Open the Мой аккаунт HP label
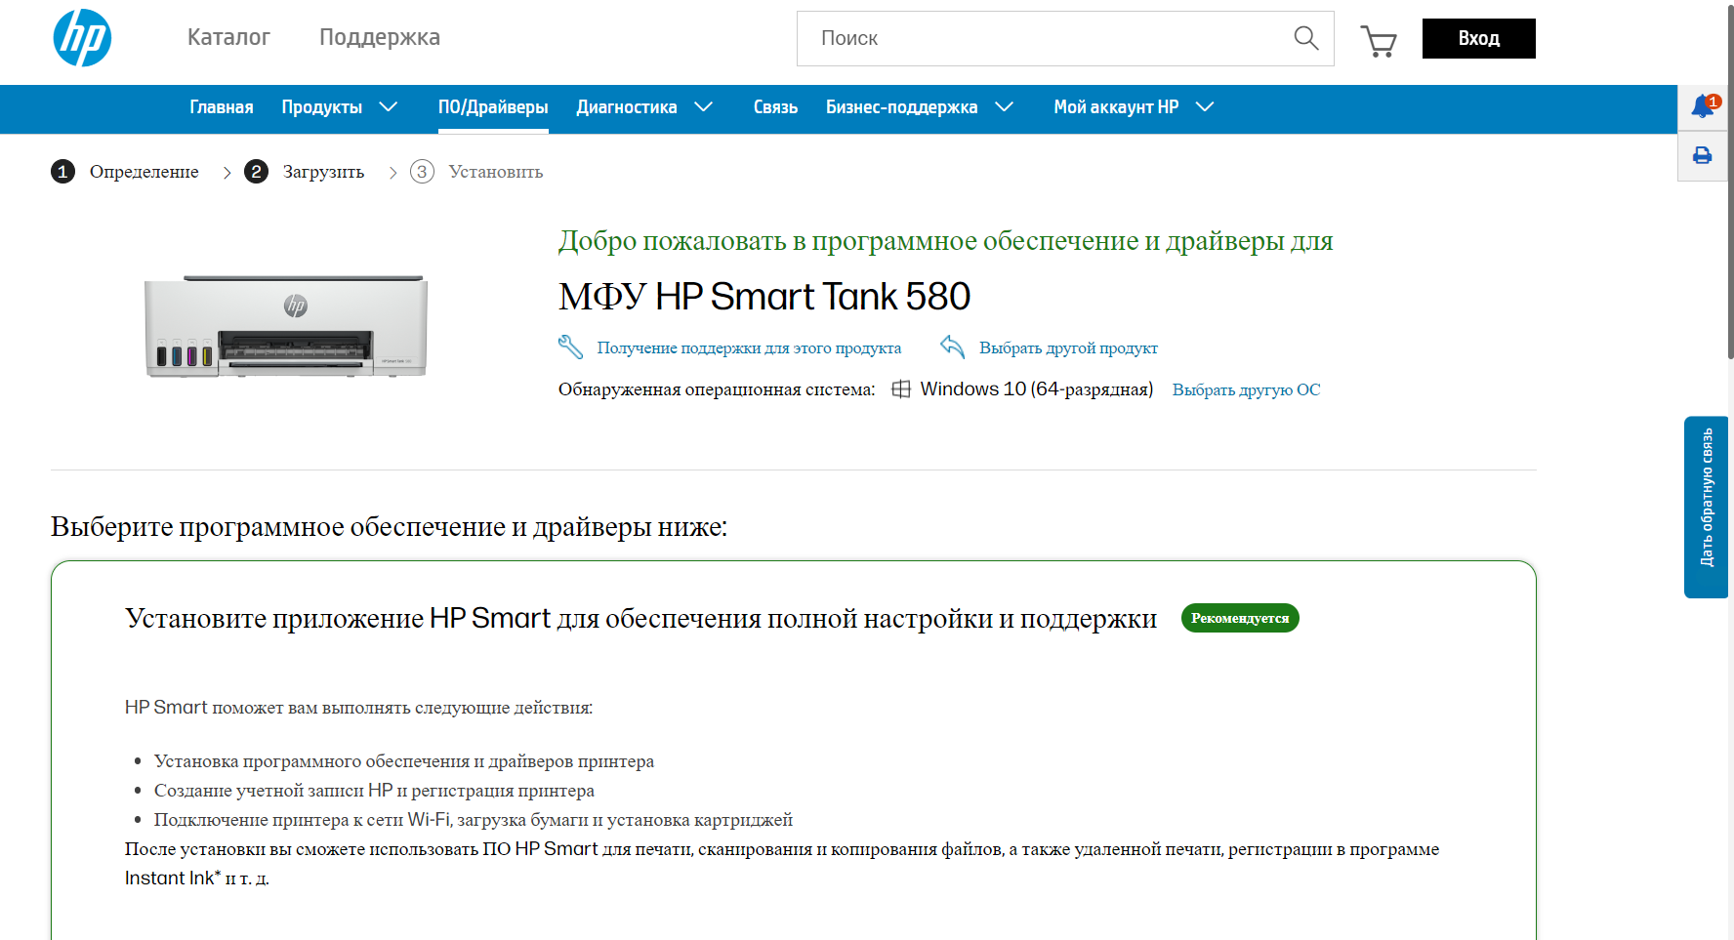The height and width of the screenshot is (940, 1734). point(1116,107)
